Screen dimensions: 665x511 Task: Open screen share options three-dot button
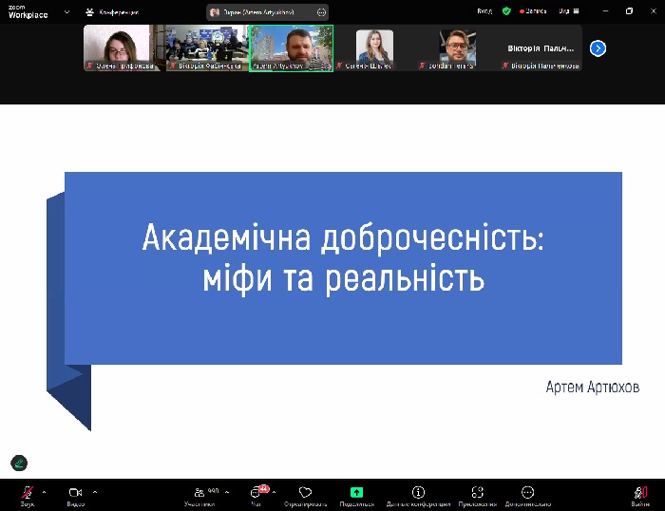(x=321, y=12)
